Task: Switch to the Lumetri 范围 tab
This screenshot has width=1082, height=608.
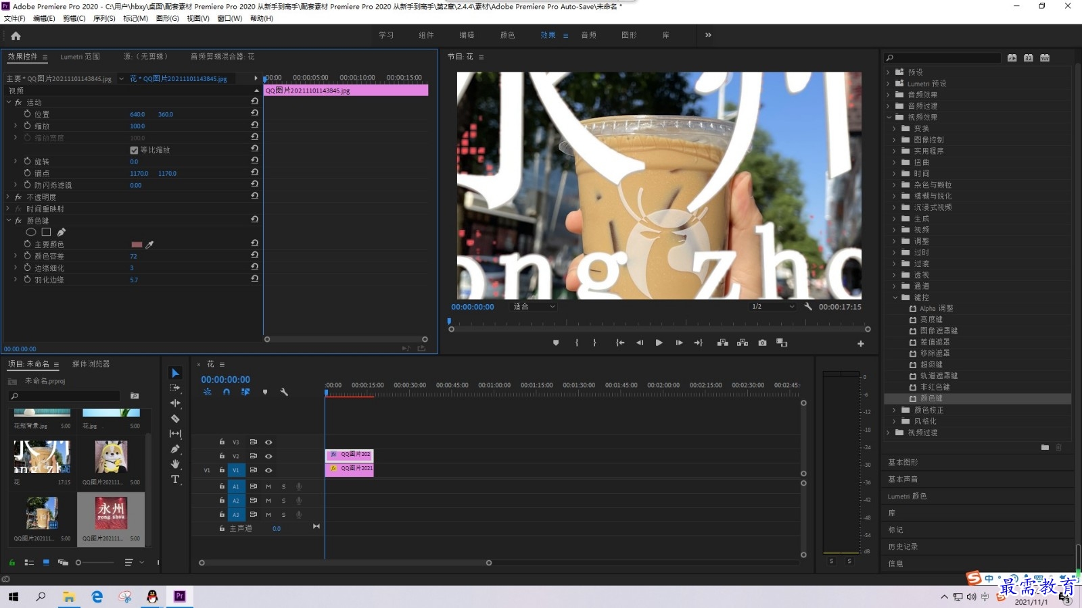Action: (x=80, y=57)
